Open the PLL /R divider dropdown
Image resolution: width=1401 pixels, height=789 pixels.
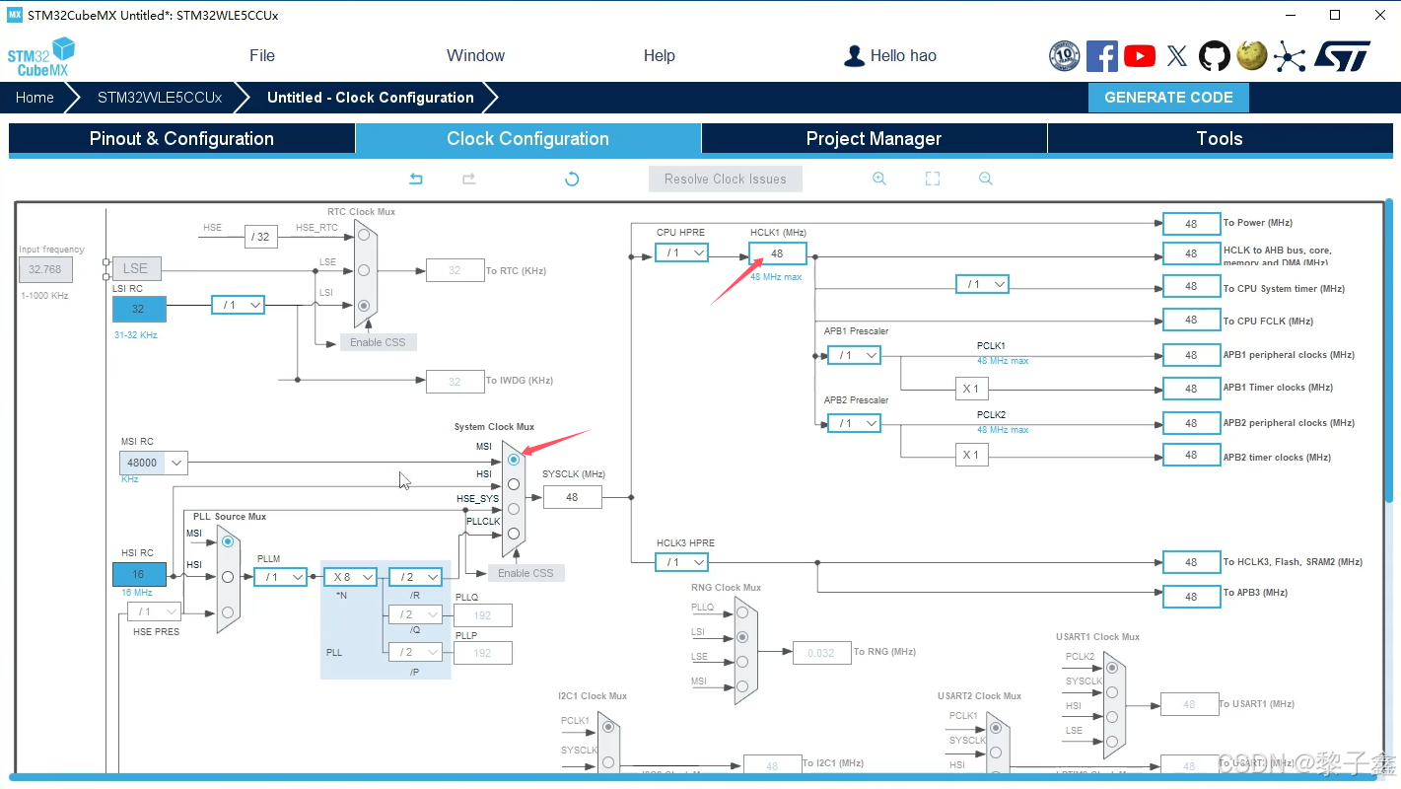coord(415,577)
